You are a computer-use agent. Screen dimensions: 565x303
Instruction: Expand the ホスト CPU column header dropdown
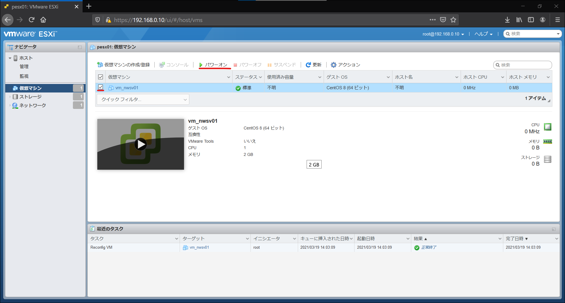(x=502, y=77)
